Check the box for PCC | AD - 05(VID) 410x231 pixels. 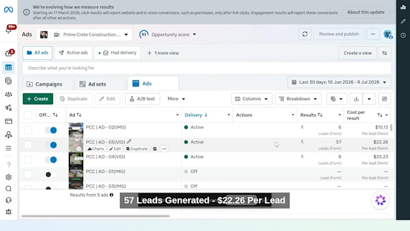28,145
